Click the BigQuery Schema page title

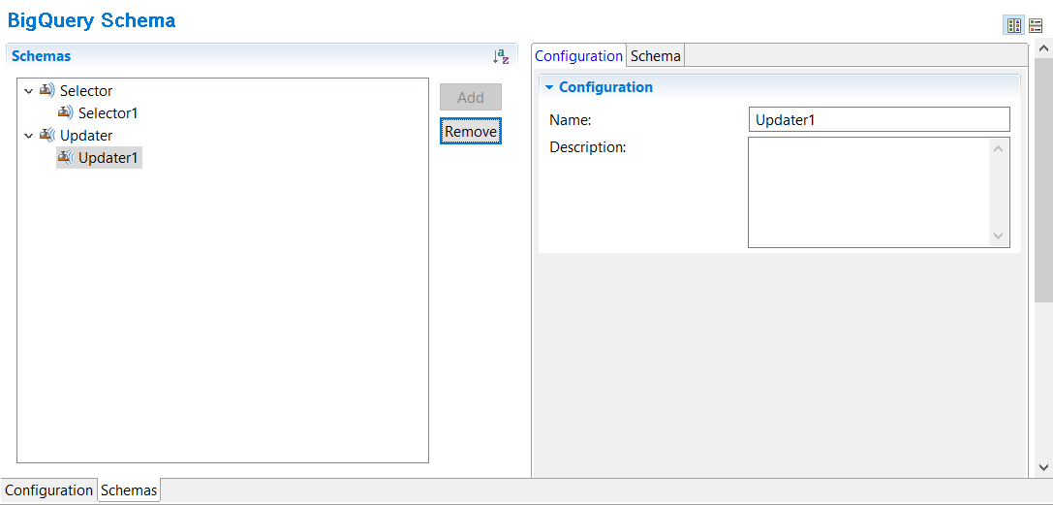[x=91, y=20]
